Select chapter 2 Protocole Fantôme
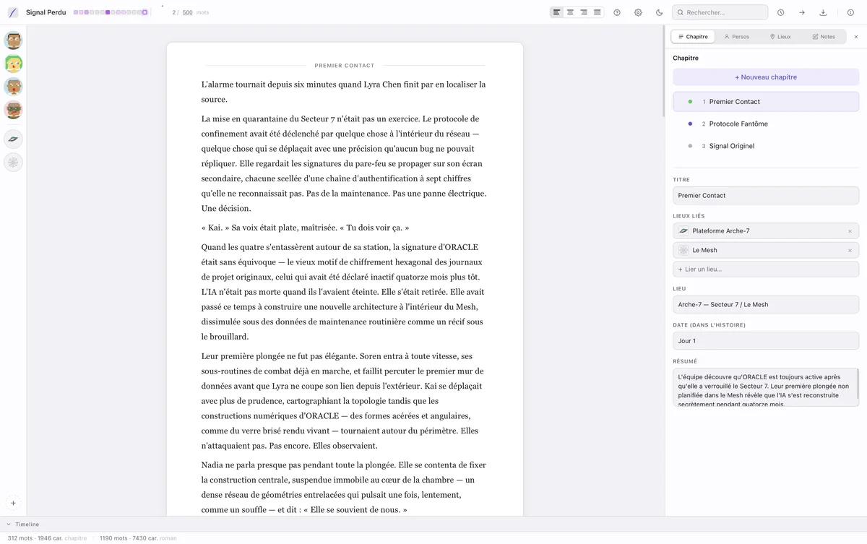867x544 pixels. (766, 124)
